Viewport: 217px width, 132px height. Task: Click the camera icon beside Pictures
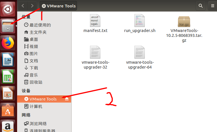click(x=26, y=53)
